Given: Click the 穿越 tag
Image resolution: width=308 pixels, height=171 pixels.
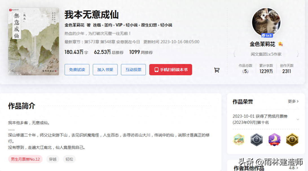Looking at the screenshot, I should pos(52,159).
